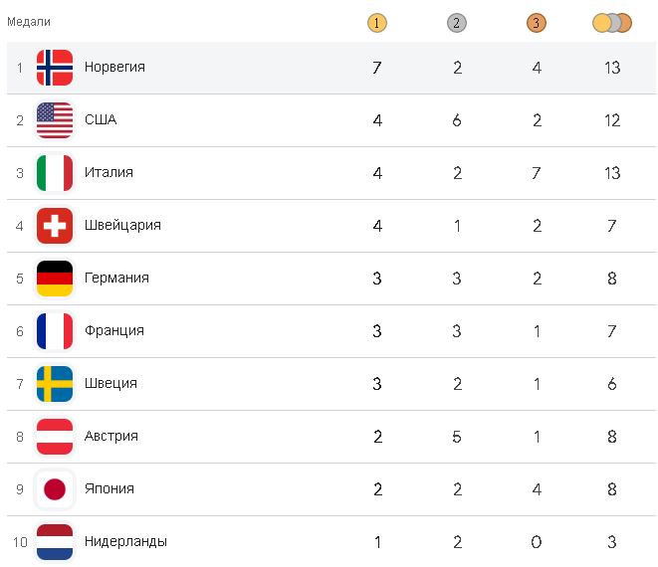Click the Norway flag icon

55,68
